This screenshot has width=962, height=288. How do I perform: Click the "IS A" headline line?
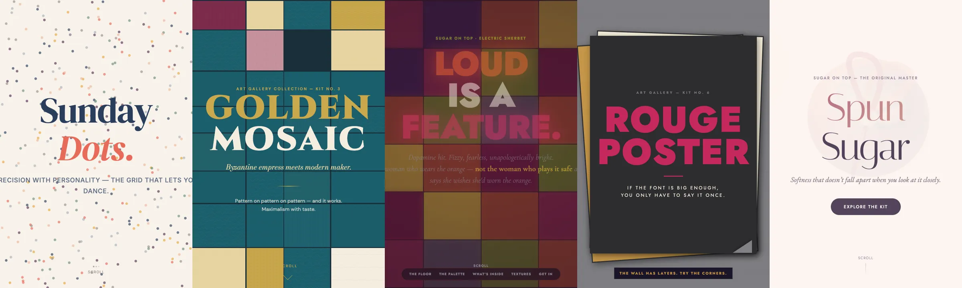[482, 95]
